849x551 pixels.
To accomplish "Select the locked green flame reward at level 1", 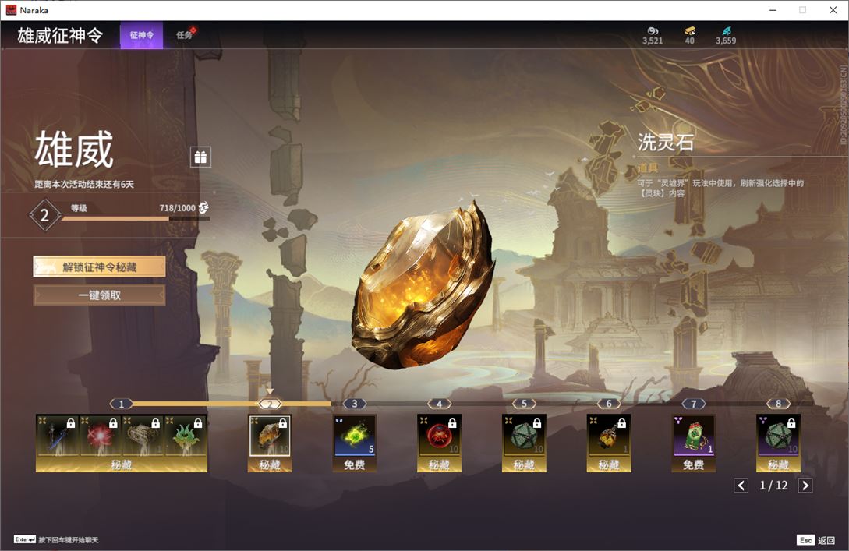I will [186, 436].
